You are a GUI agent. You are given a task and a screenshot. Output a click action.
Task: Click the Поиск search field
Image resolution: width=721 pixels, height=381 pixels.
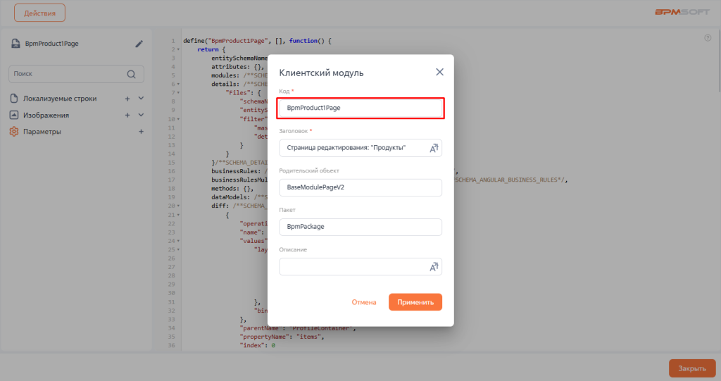(76, 74)
